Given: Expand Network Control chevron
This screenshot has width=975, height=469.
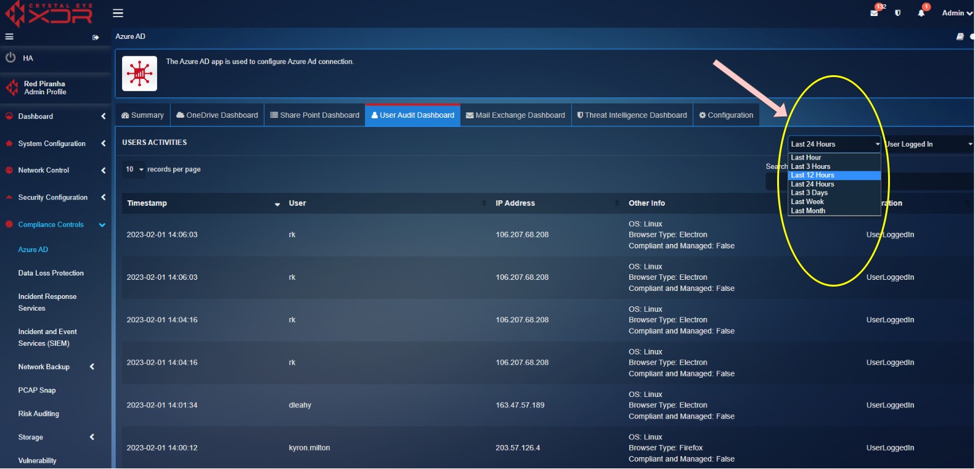Looking at the screenshot, I should click(x=103, y=170).
